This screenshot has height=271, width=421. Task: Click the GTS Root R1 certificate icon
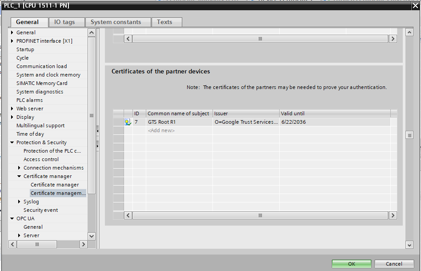[128, 122]
